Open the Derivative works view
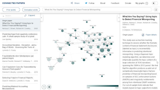160x90 pixels. click(x=31, y=10)
